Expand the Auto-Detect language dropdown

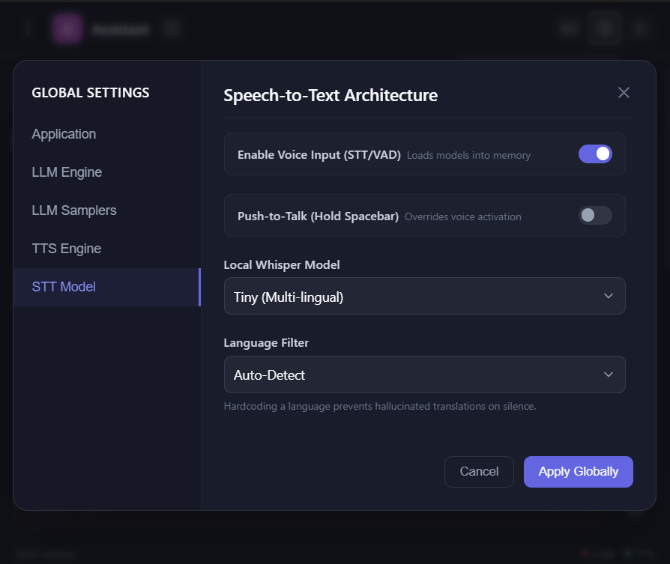(424, 375)
